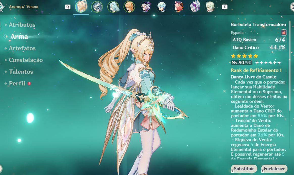Image resolution: width=294 pixels, height=175 pixels.
Task: Open the Atributos tab
Action: click(x=22, y=25)
